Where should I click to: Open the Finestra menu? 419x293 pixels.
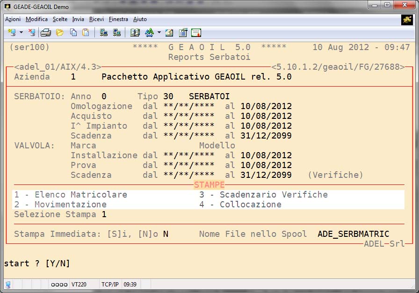pyautogui.click(x=118, y=19)
